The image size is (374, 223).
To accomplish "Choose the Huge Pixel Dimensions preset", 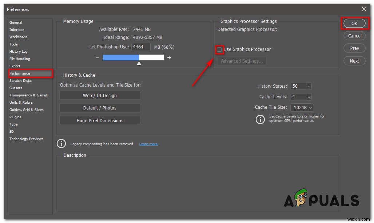I will coord(100,120).
